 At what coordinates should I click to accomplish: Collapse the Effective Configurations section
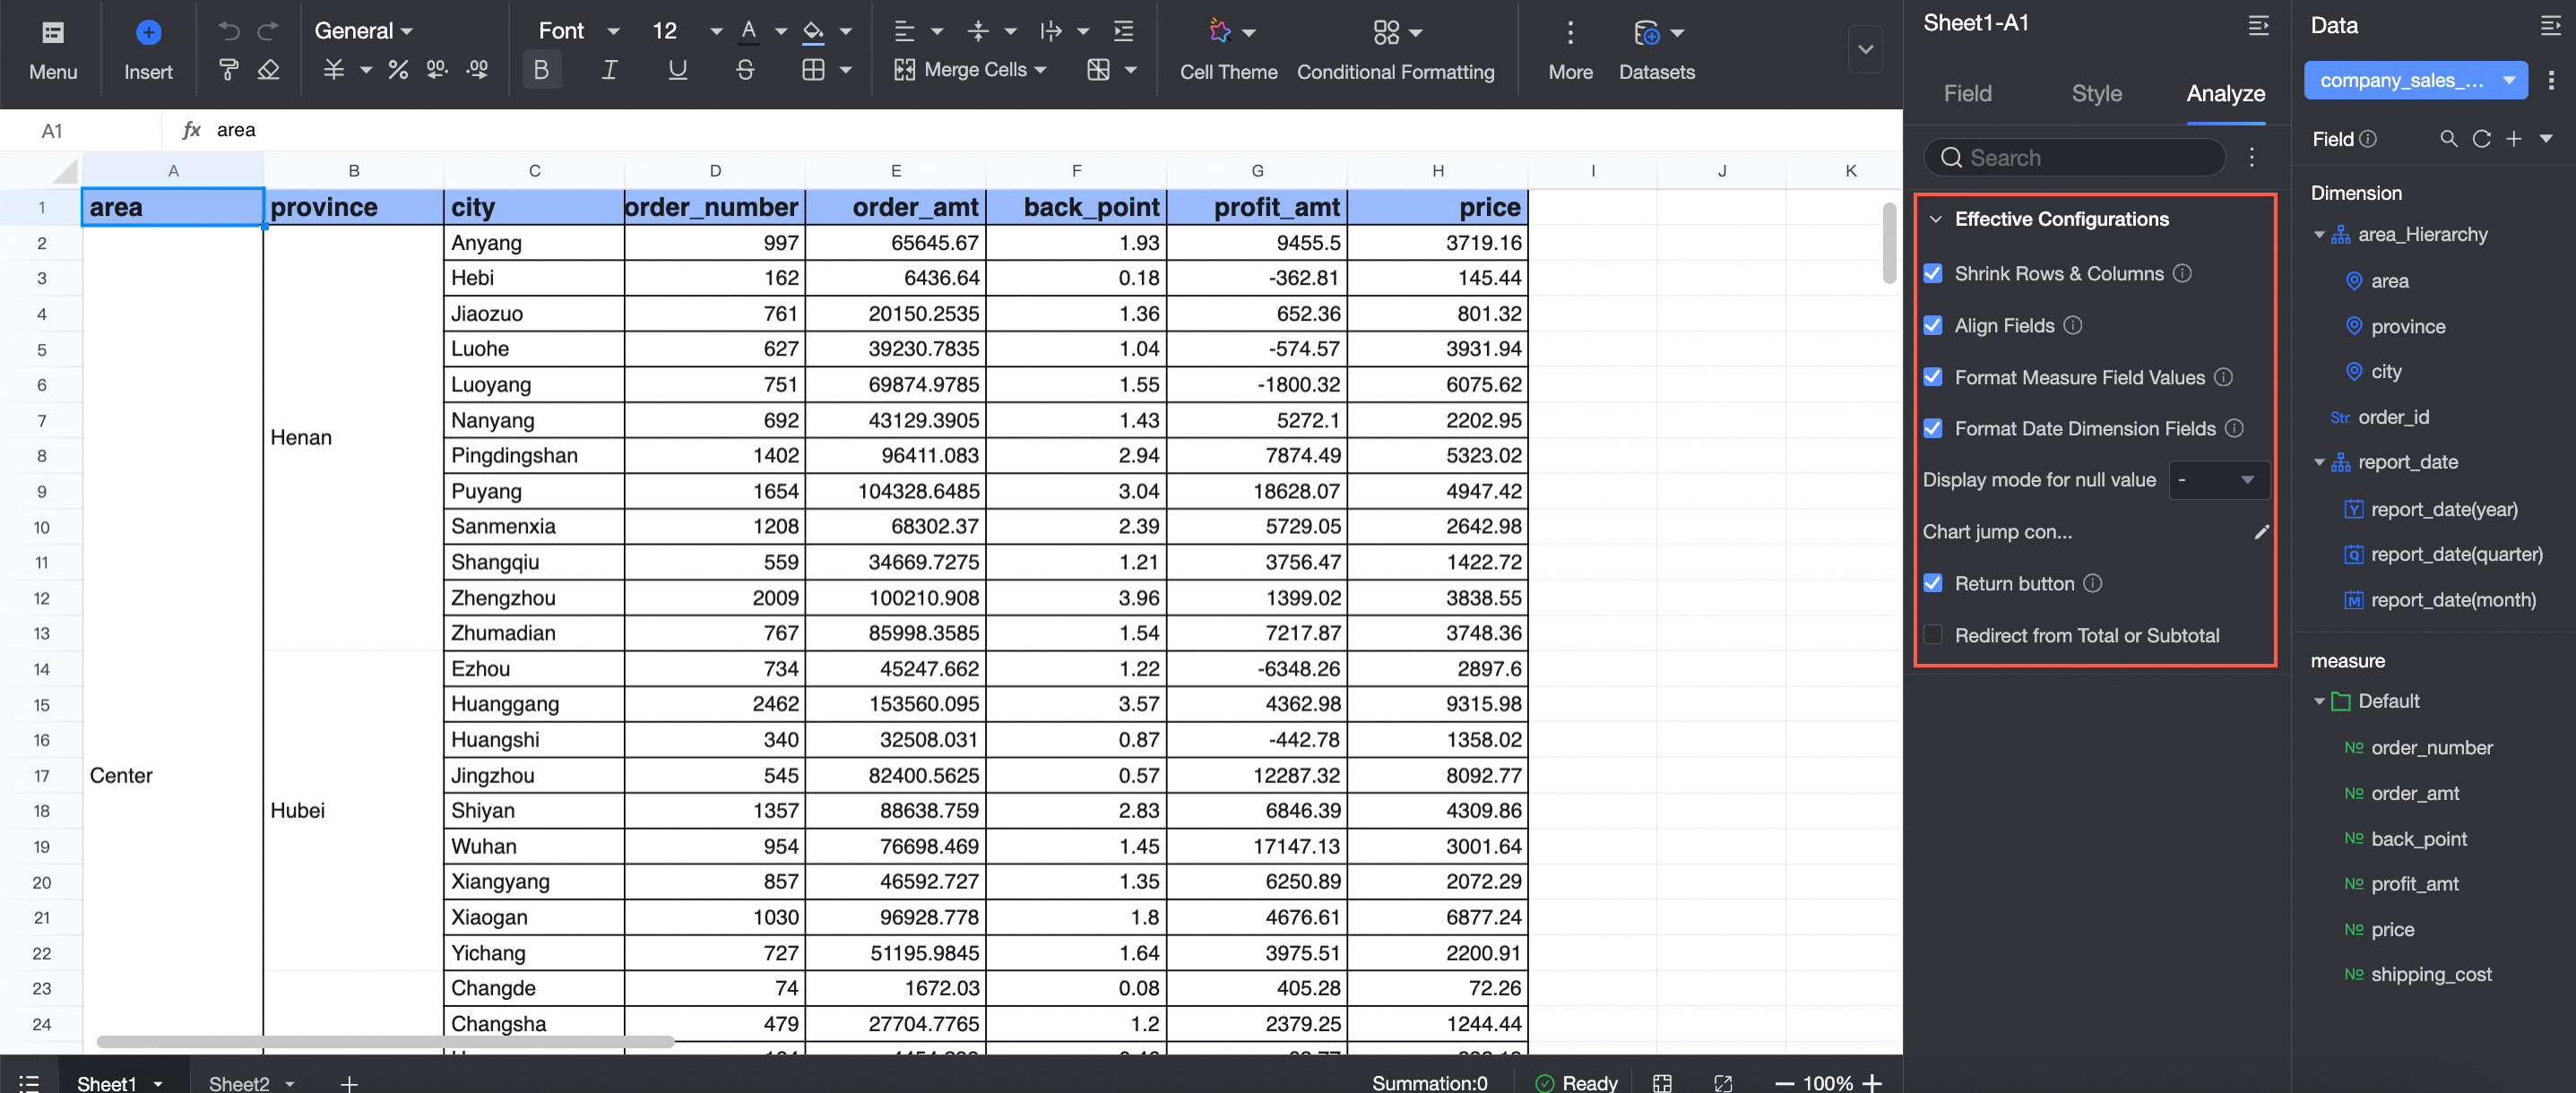click(1936, 219)
